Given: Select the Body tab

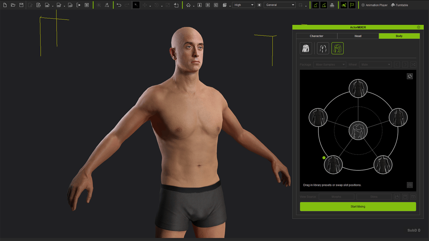Looking at the screenshot, I should [399, 36].
